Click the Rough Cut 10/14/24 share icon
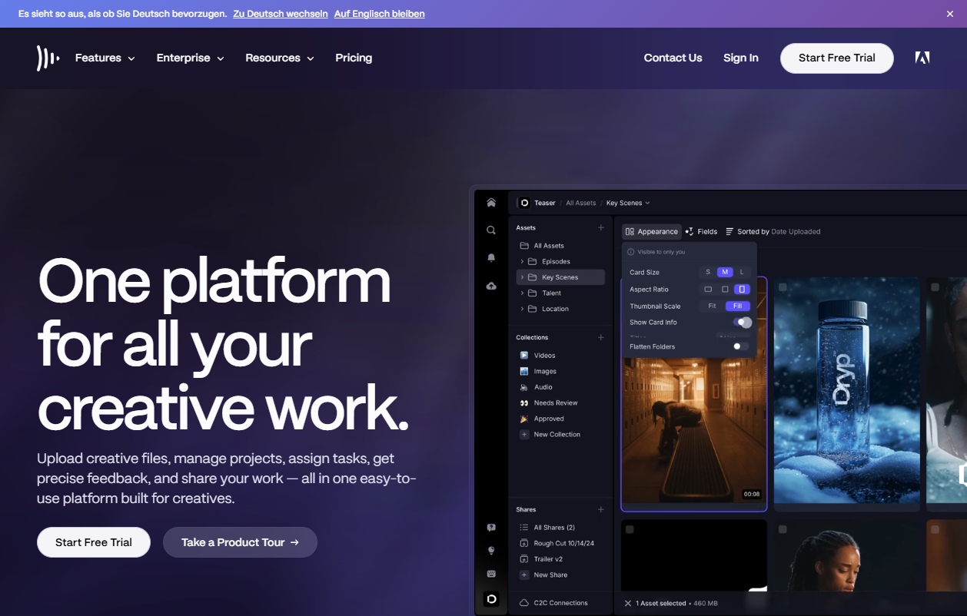 point(524,543)
